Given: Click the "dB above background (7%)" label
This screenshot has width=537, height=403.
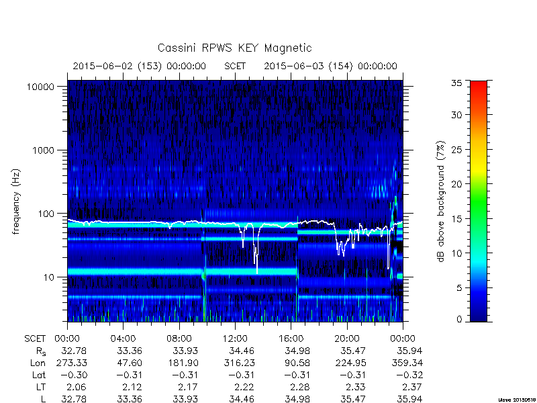Looking at the screenshot, I should click(441, 202).
